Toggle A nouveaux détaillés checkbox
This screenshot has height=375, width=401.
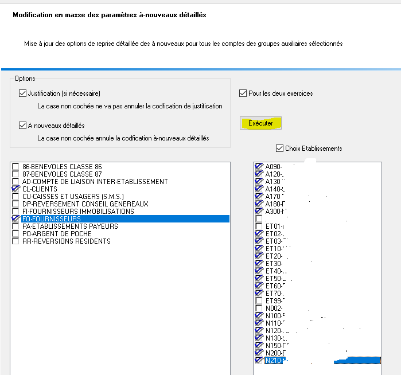(x=22, y=126)
